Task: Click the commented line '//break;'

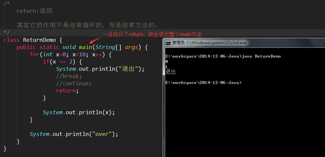Action: (x=69, y=76)
